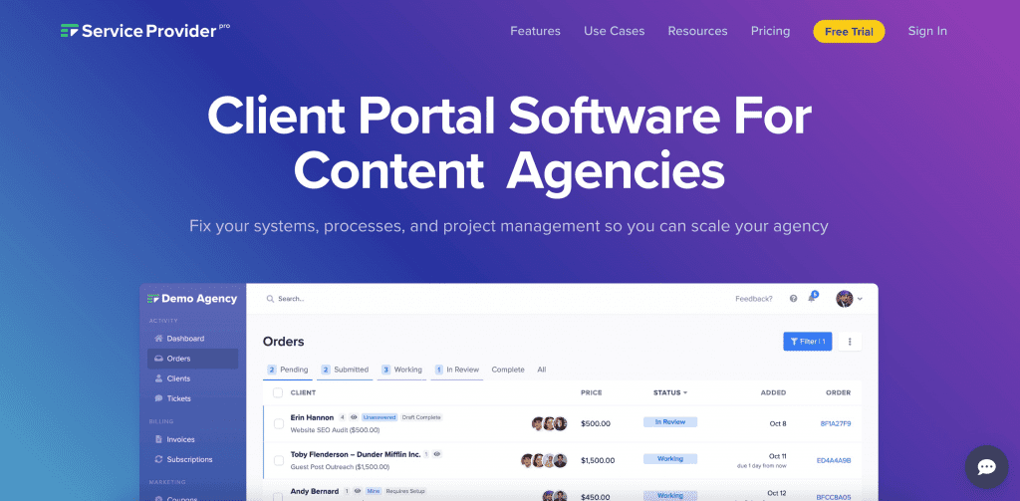Viewport: 1020px width, 501px height.
Task: Click the $1,500.00 price cell
Action: 598,460
